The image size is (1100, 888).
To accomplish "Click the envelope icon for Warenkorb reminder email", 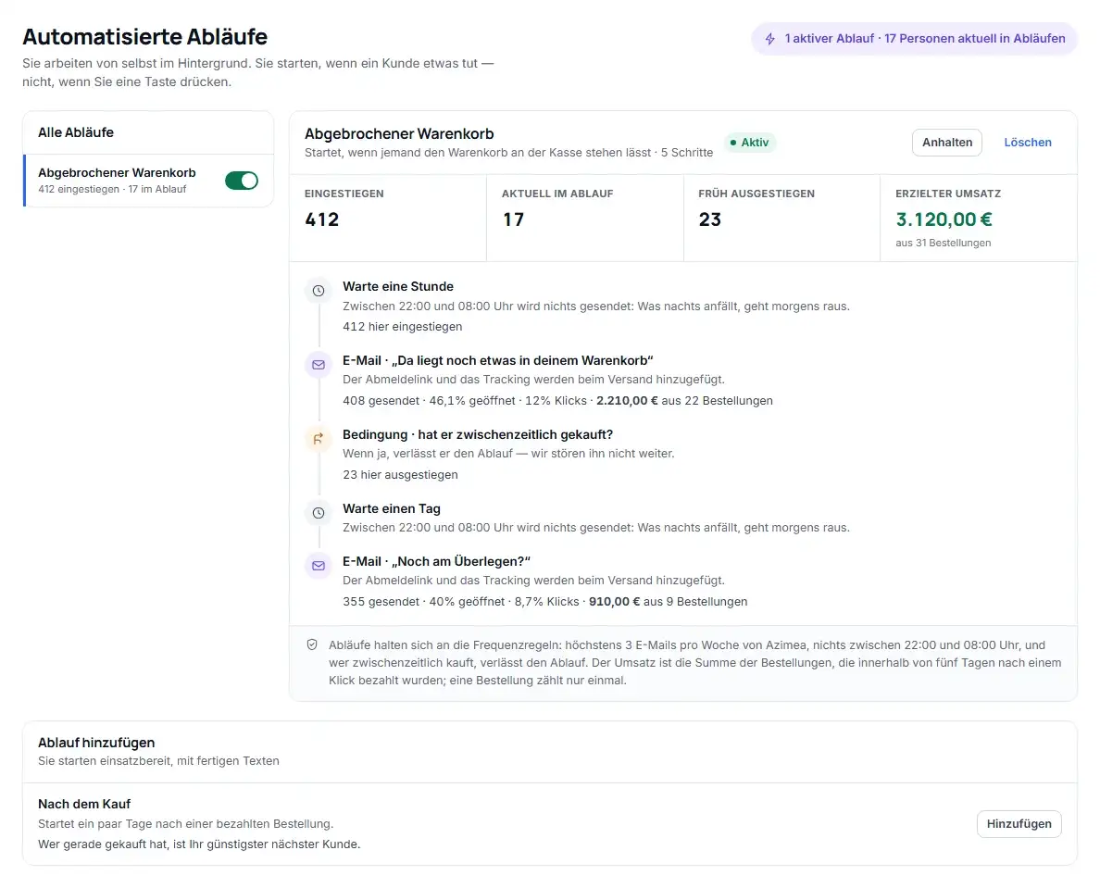I will [319, 365].
